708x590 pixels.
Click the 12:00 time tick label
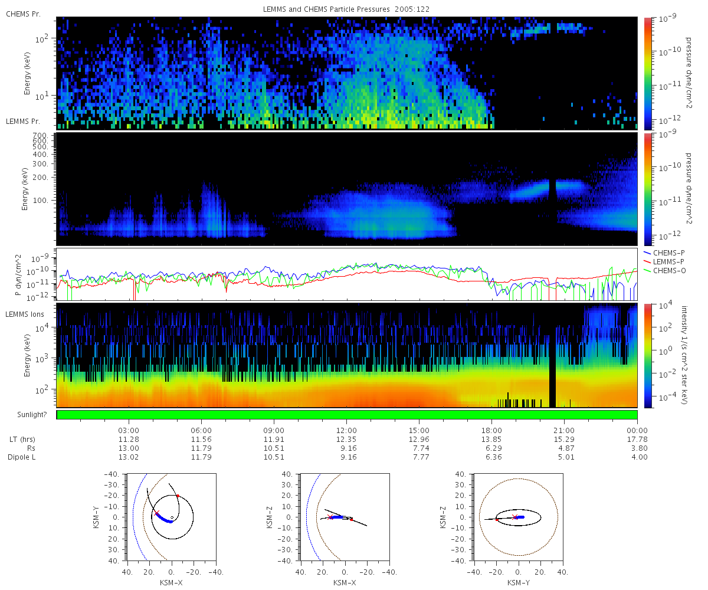coord(346,430)
